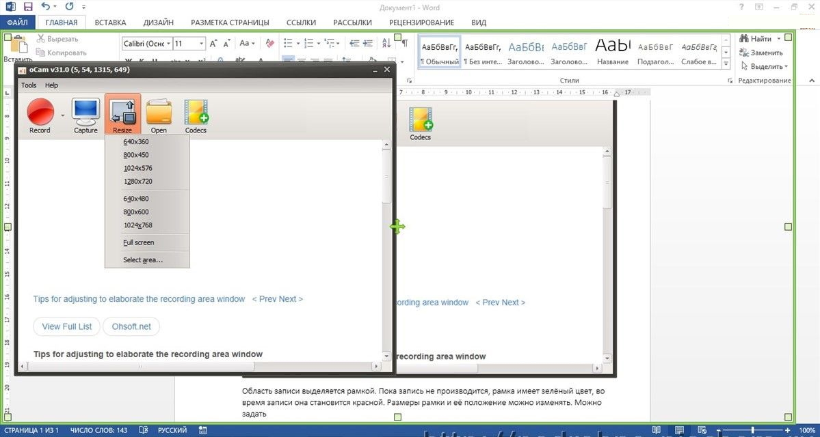Open Customize Quick Access Toolbar dropdown

coord(83,8)
